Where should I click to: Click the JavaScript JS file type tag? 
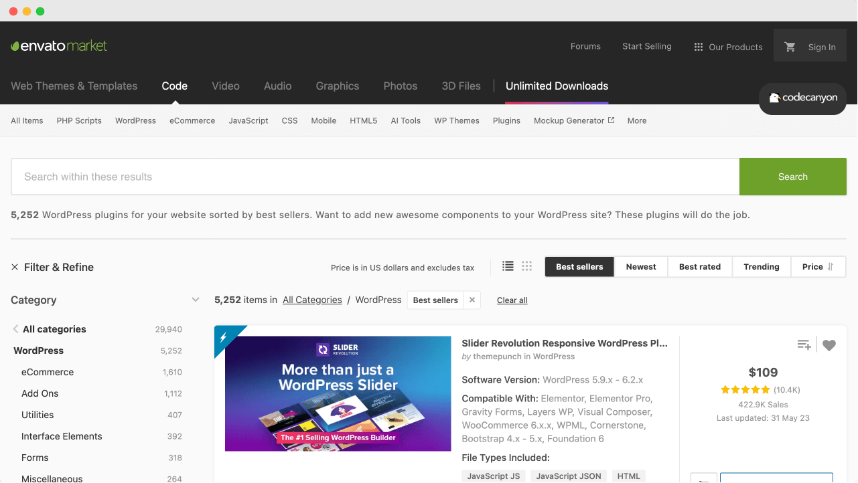pos(494,476)
